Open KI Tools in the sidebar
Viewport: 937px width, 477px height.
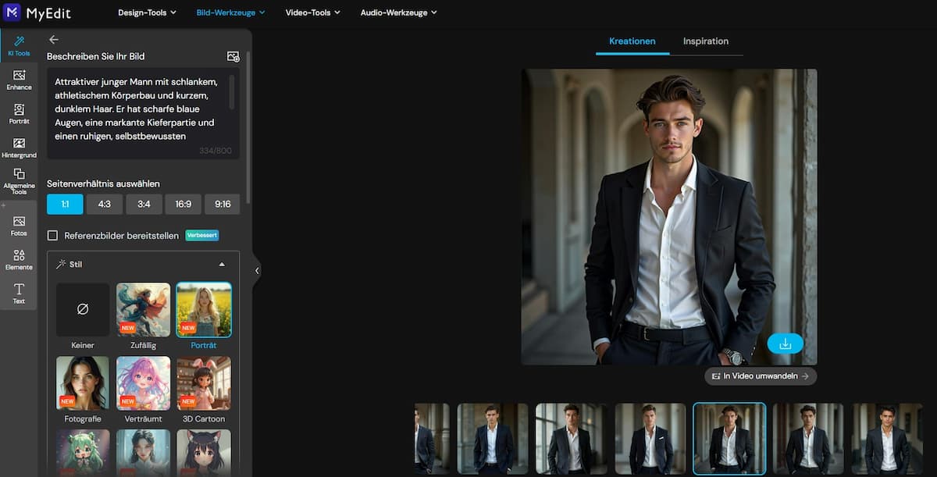tap(19, 46)
